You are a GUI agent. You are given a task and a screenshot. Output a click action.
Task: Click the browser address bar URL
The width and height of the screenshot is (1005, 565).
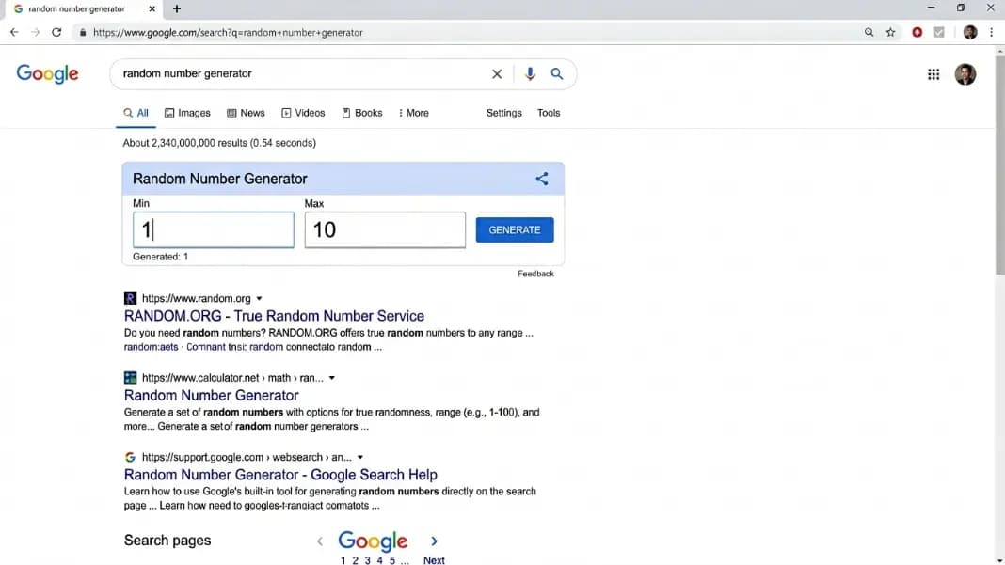[x=228, y=33]
